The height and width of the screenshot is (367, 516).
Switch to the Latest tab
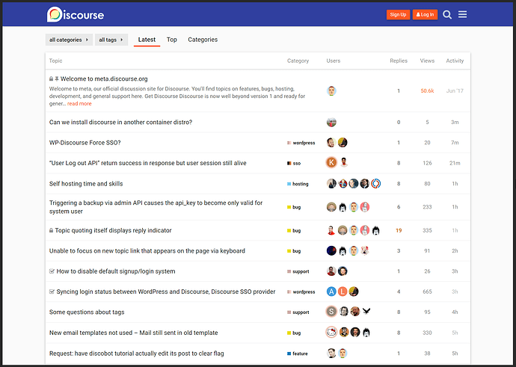(x=147, y=40)
